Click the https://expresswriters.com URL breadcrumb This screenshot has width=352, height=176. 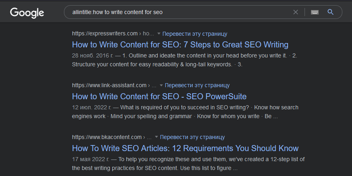pos(113,34)
